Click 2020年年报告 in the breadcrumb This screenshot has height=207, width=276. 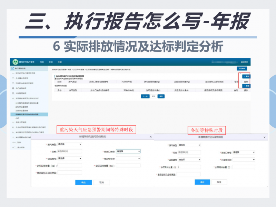pyautogui.click(x=79, y=70)
